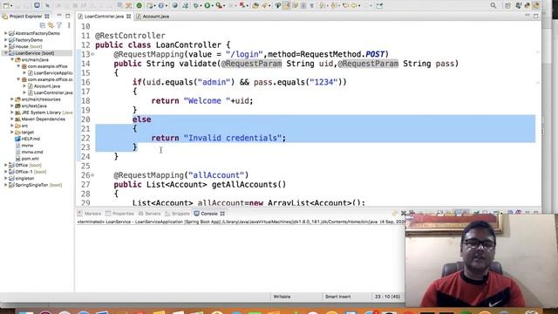Click the Writable status bar entry
Screen dimensions: 558x314
point(282,297)
